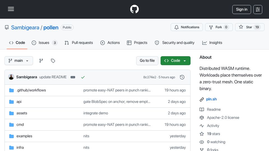Open the hamburger navigation menu

pyautogui.click(x=11, y=9)
